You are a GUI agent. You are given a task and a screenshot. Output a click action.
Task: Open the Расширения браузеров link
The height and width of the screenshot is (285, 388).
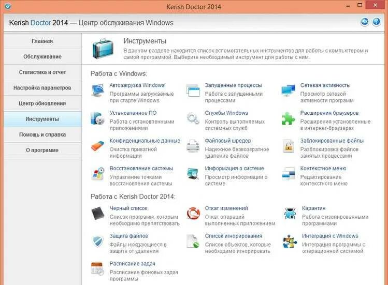(329, 113)
